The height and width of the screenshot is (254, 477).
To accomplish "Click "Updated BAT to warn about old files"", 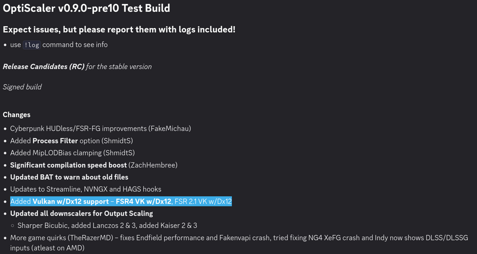I will click(x=69, y=177).
